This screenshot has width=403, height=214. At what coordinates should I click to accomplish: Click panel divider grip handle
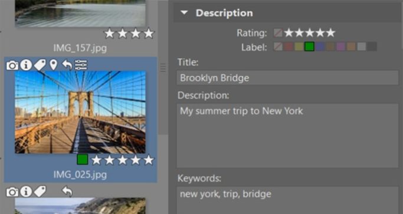click(x=163, y=68)
